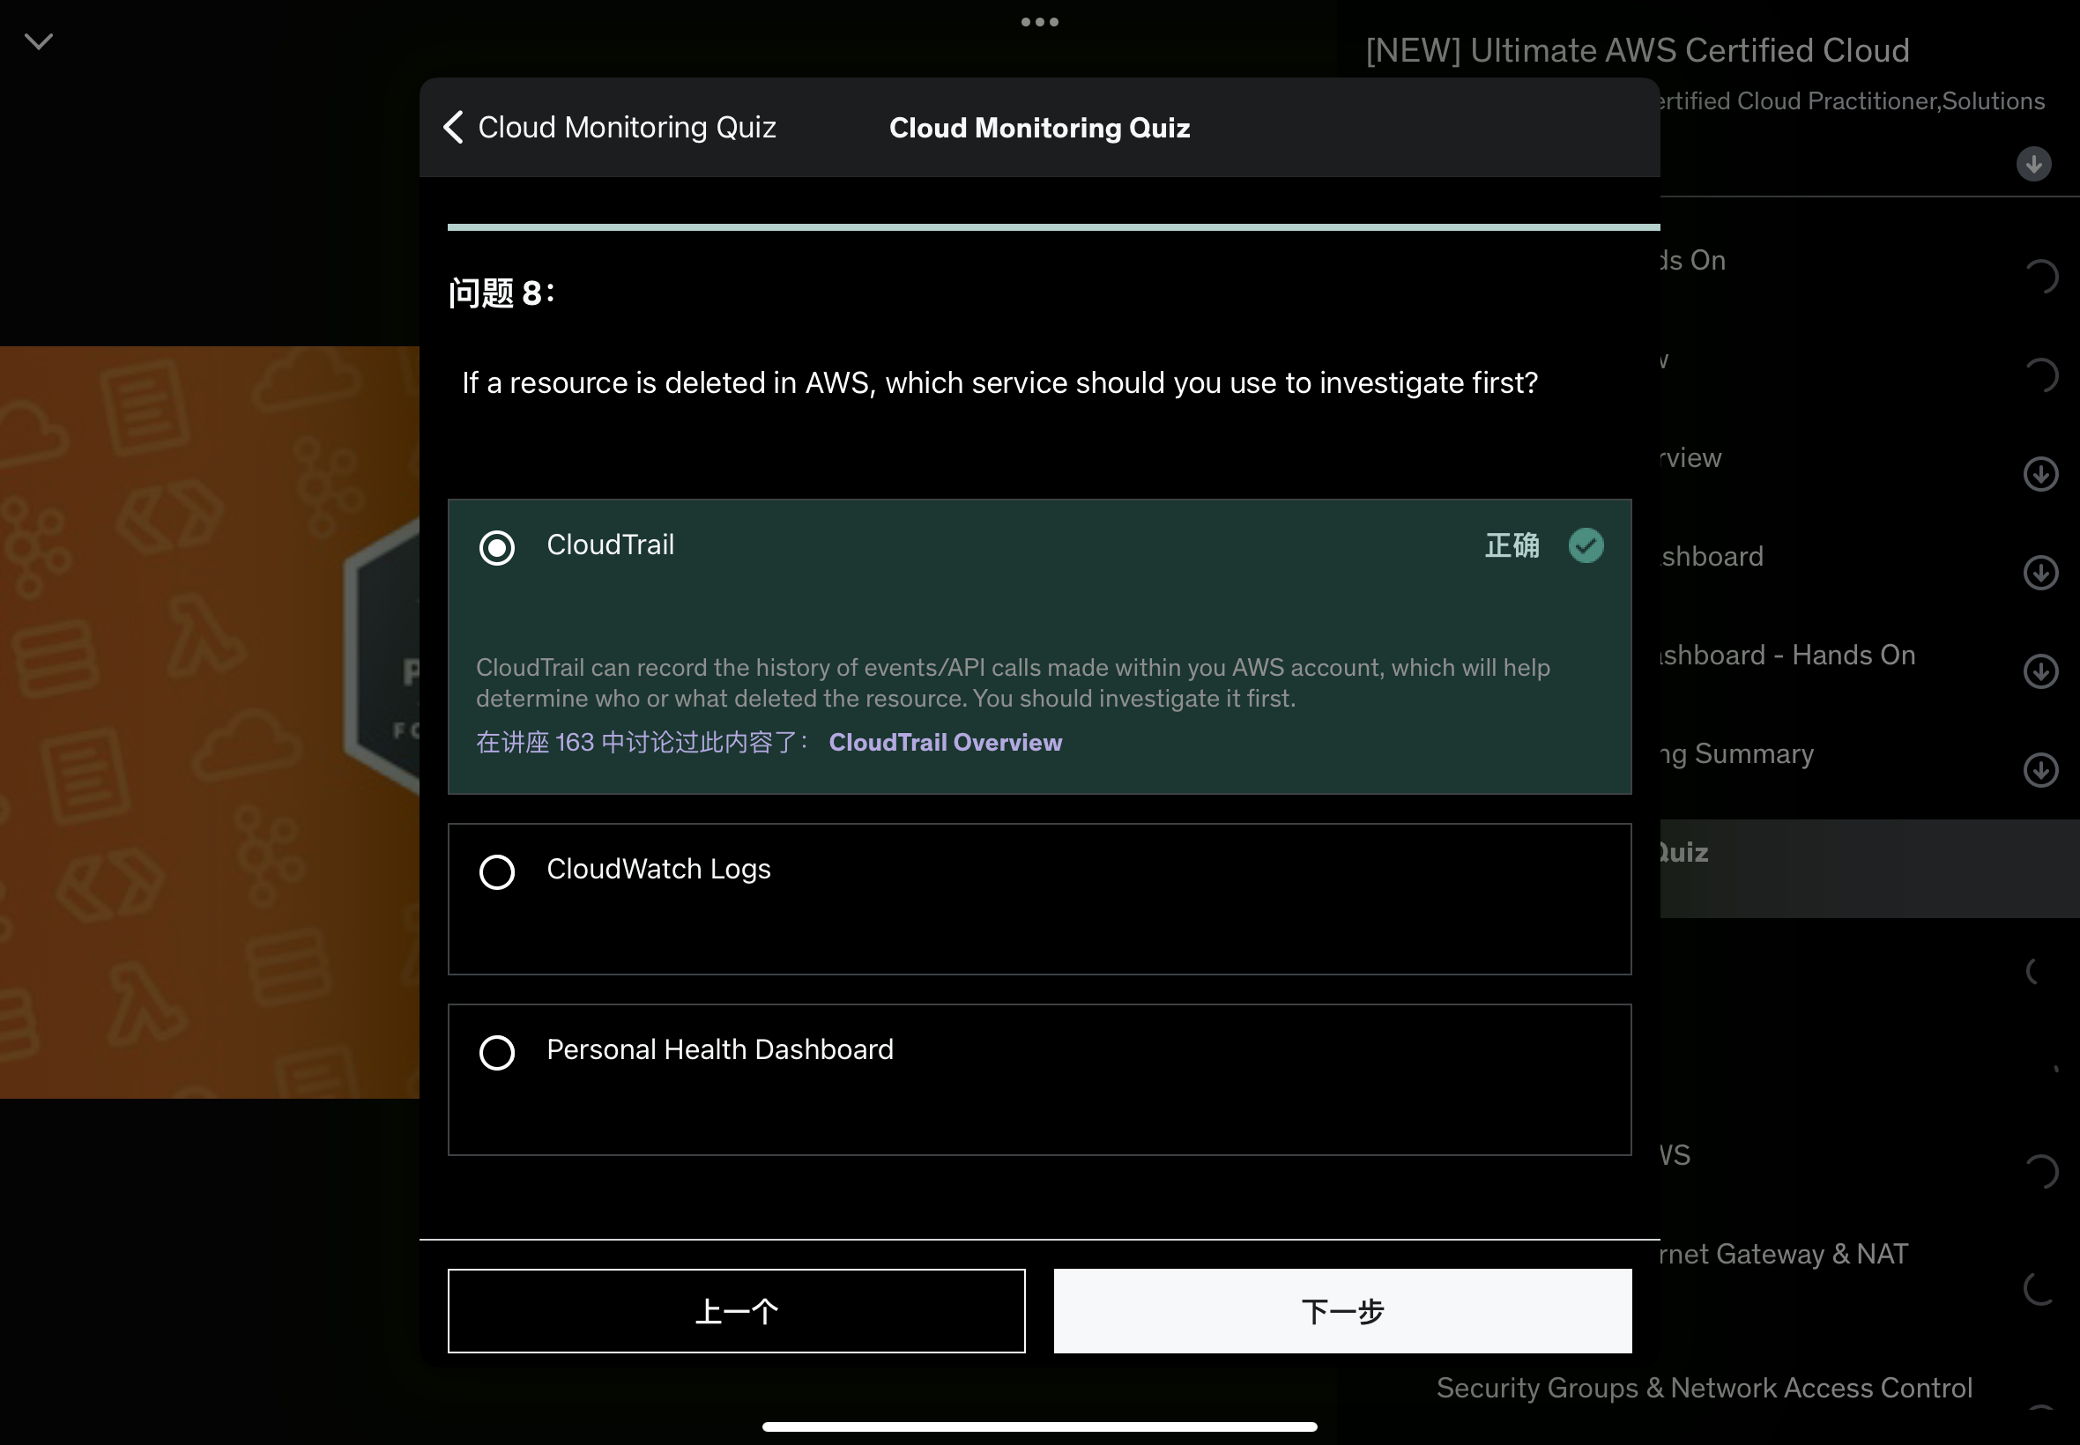
Task: Collapse player with top-left chevron
Action: [38, 41]
